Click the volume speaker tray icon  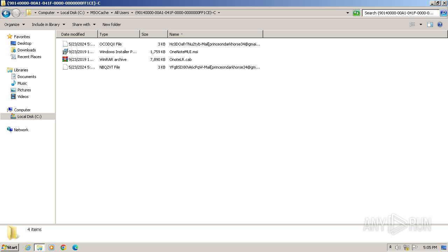point(398,247)
